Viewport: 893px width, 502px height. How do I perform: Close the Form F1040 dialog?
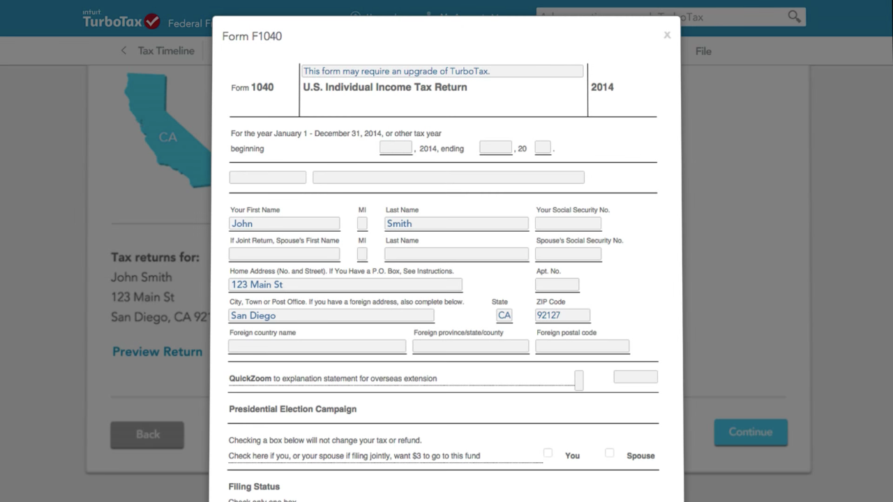point(666,34)
